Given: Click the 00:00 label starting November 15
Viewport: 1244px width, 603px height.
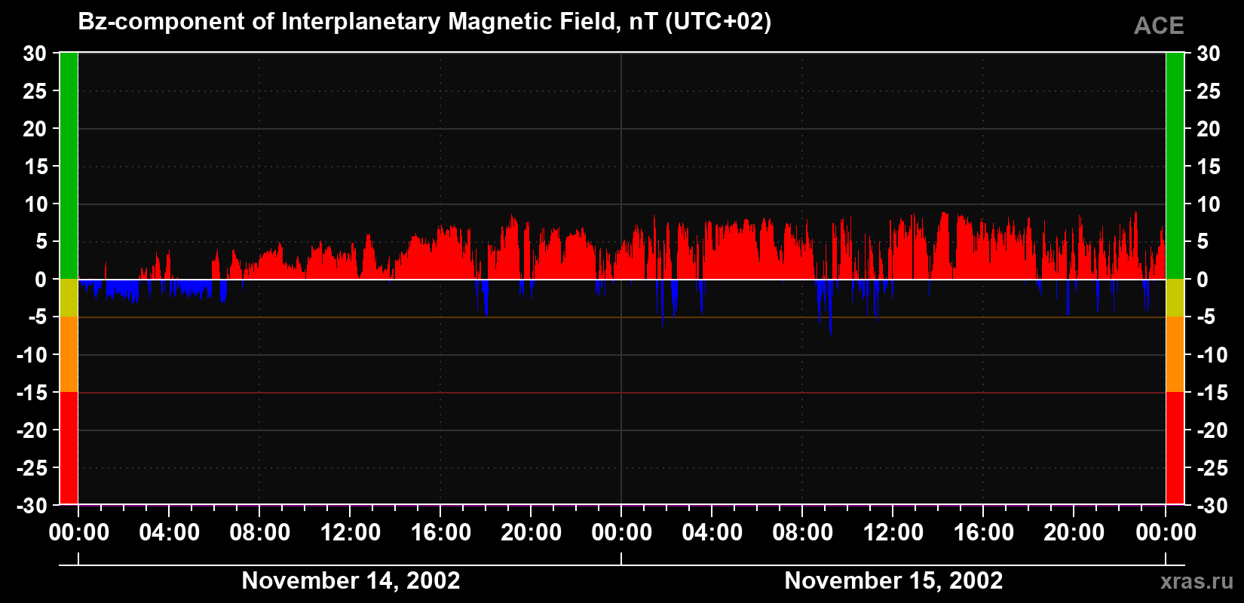Looking at the screenshot, I should point(622,533).
